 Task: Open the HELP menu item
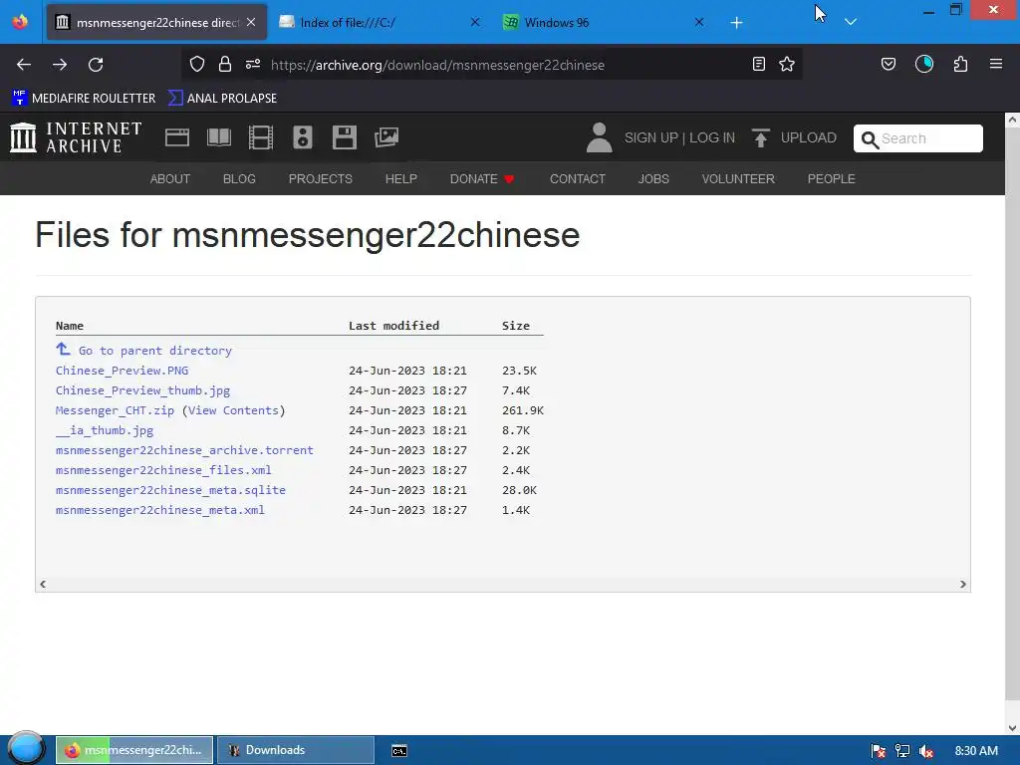(401, 179)
